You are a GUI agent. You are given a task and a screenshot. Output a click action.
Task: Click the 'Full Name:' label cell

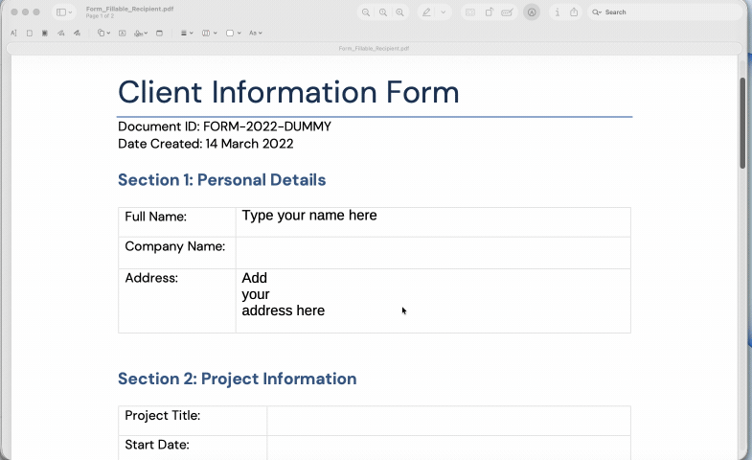click(177, 222)
